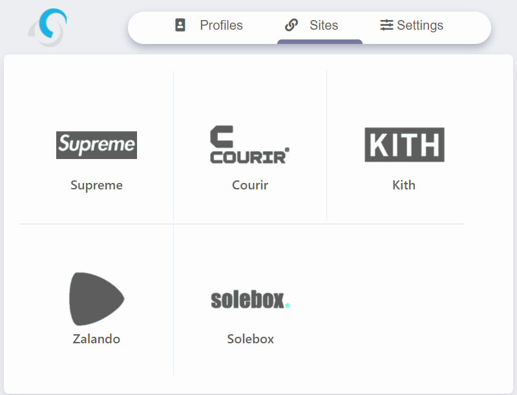Screen dimensions: 517x395
Task: Click the active underline below Sites
Action: 320,42
